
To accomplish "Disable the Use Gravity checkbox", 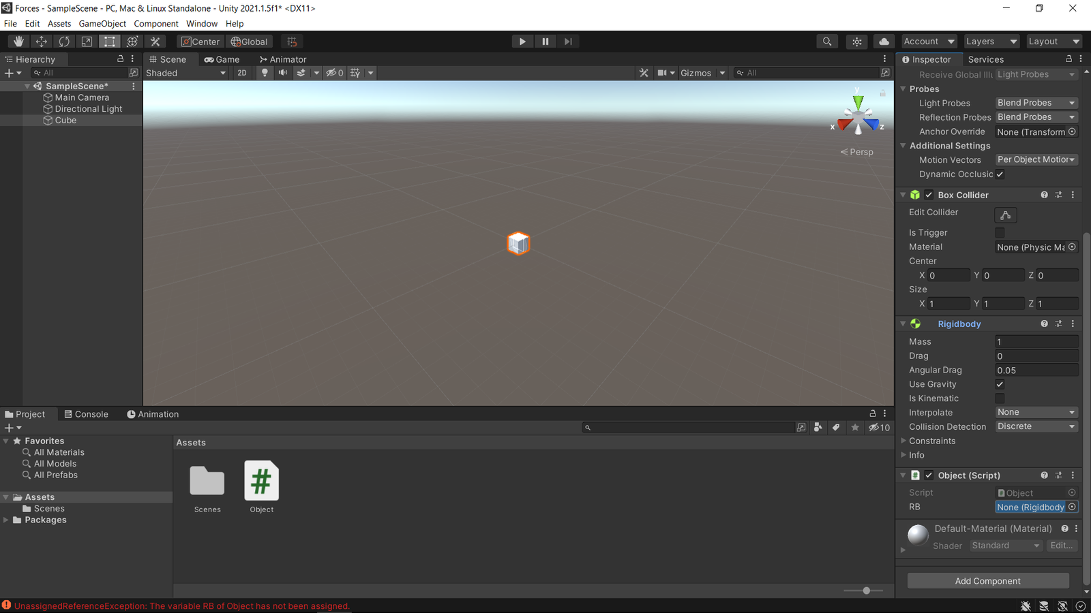I will [1000, 384].
